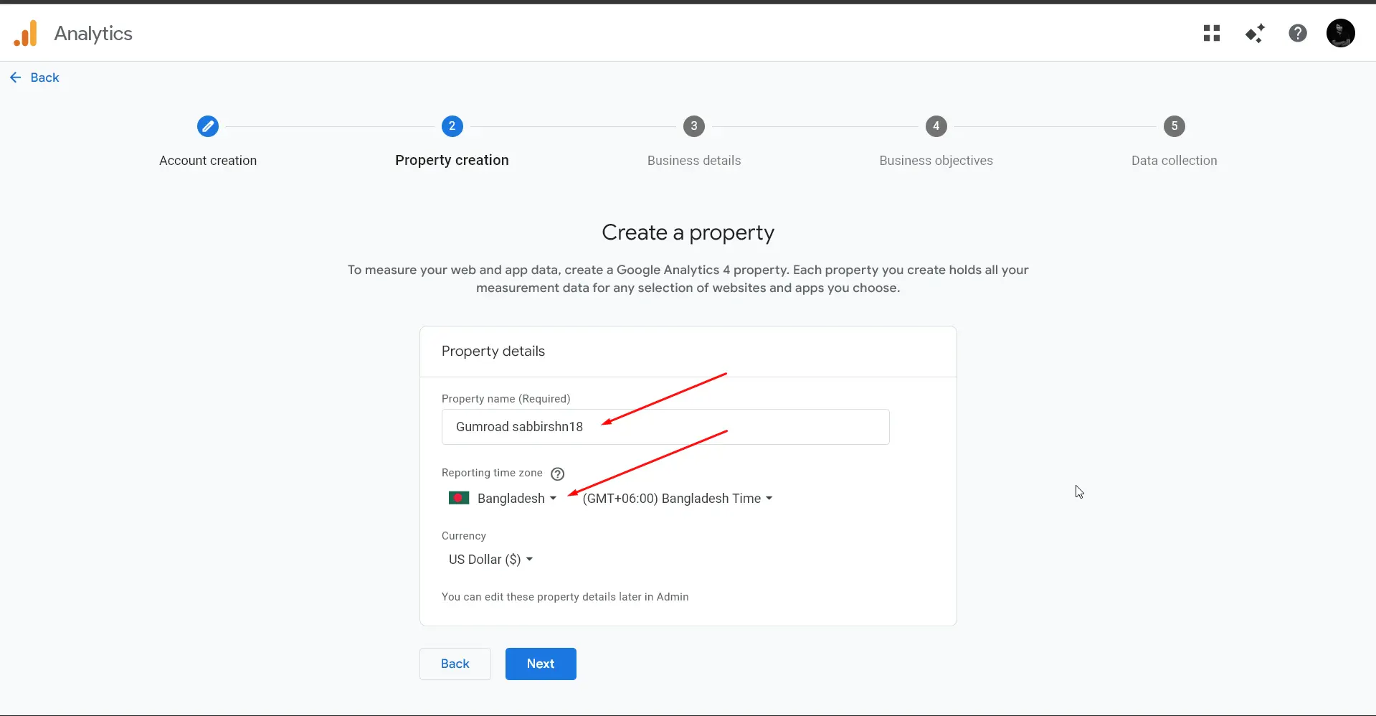Click step 2 circle icon
The width and height of the screenshot is (1376, 716).
click(452, 126)
